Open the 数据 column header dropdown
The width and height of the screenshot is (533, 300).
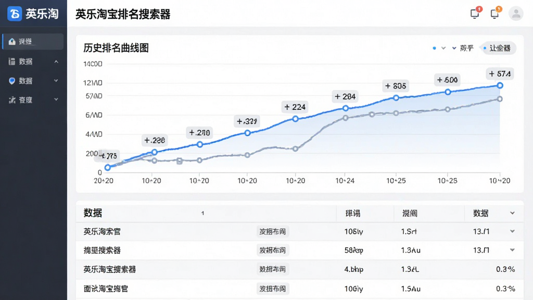(512, 213)
